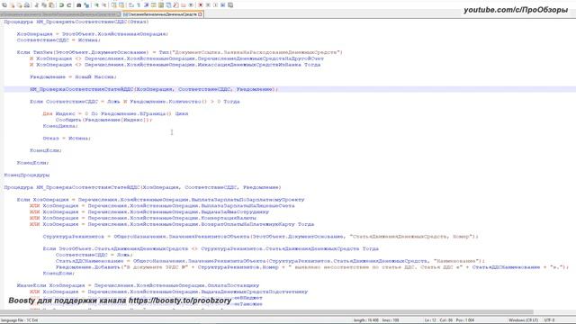Click line 'Для Индекс = 0 По Уведомление.ВГраница() Цикл'
The height and width of the screenshot is (324, 576).
point(115,113)
